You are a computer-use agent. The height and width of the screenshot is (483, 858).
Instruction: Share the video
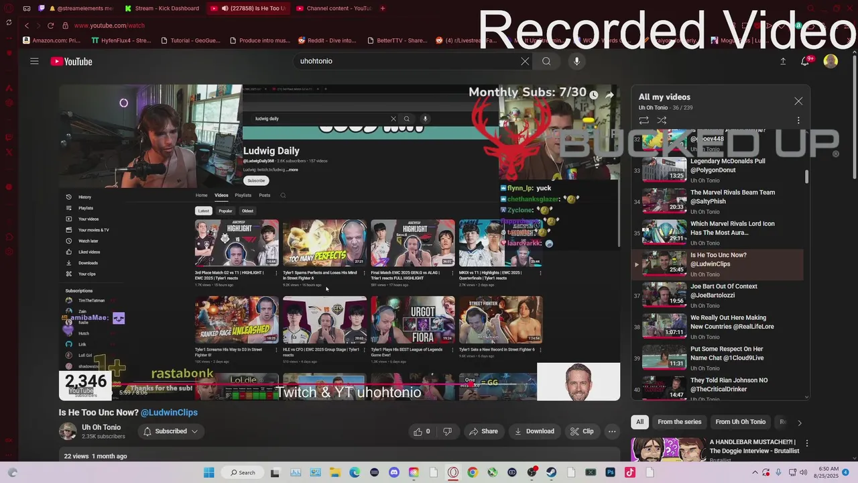pyautogui.click(x=483, y=431)
